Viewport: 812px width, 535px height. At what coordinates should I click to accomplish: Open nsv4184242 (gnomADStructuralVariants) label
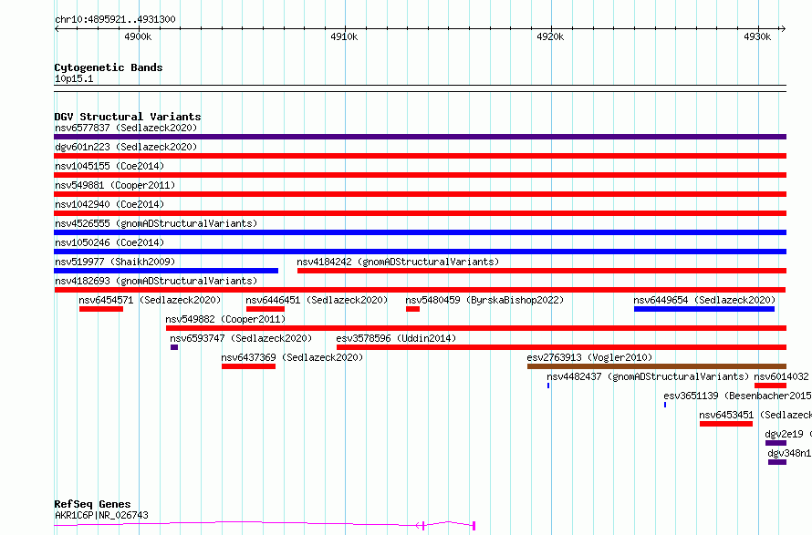pyautogui.click(x=398, y=262)
